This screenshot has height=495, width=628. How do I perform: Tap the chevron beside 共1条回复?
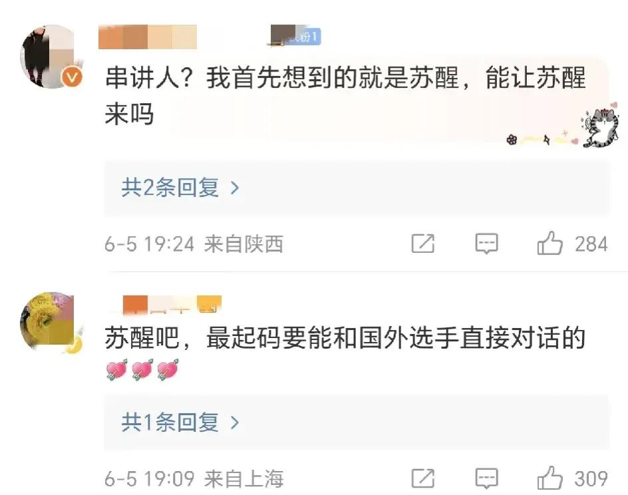click(235, 422)
